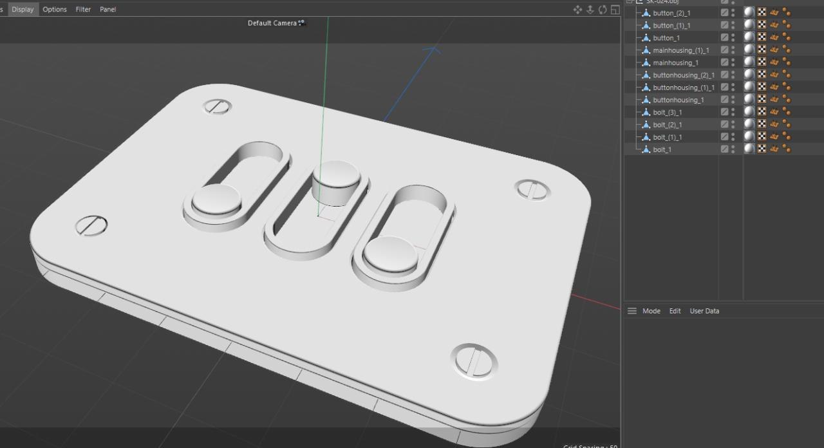The image size is (824, 448).
Task: Open the Options viewport menu
Action: (x=55, y=9)
